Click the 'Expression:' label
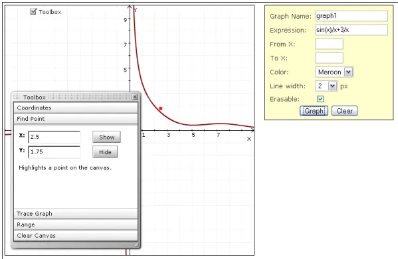The height and width of the screenshot is (259, 398). tap(288, 30)
